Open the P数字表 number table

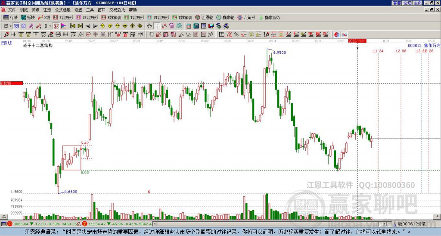[x=111, y=17]
